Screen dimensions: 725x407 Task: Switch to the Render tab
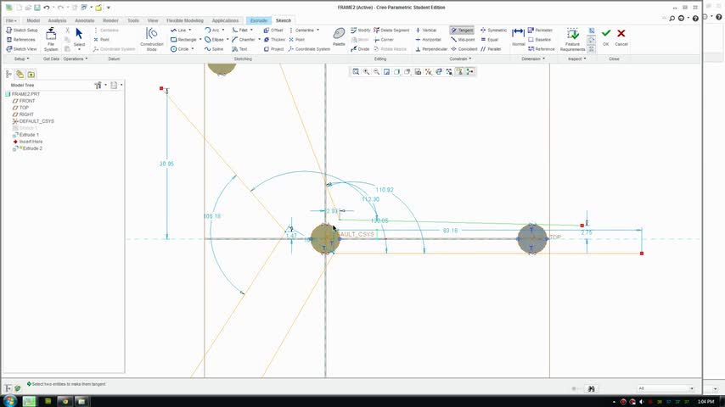(x=110, y=20)
